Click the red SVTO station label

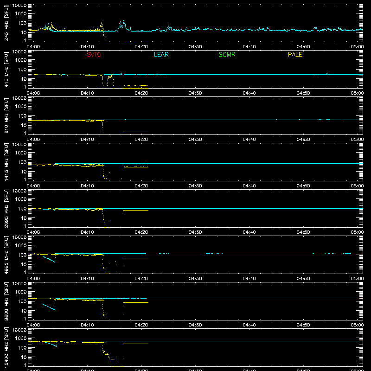point(94,54)
